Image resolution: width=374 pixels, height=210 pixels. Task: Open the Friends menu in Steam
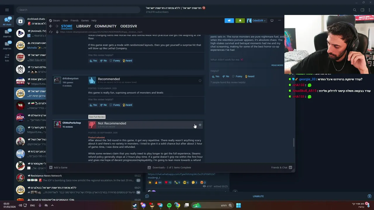(75, 20)
